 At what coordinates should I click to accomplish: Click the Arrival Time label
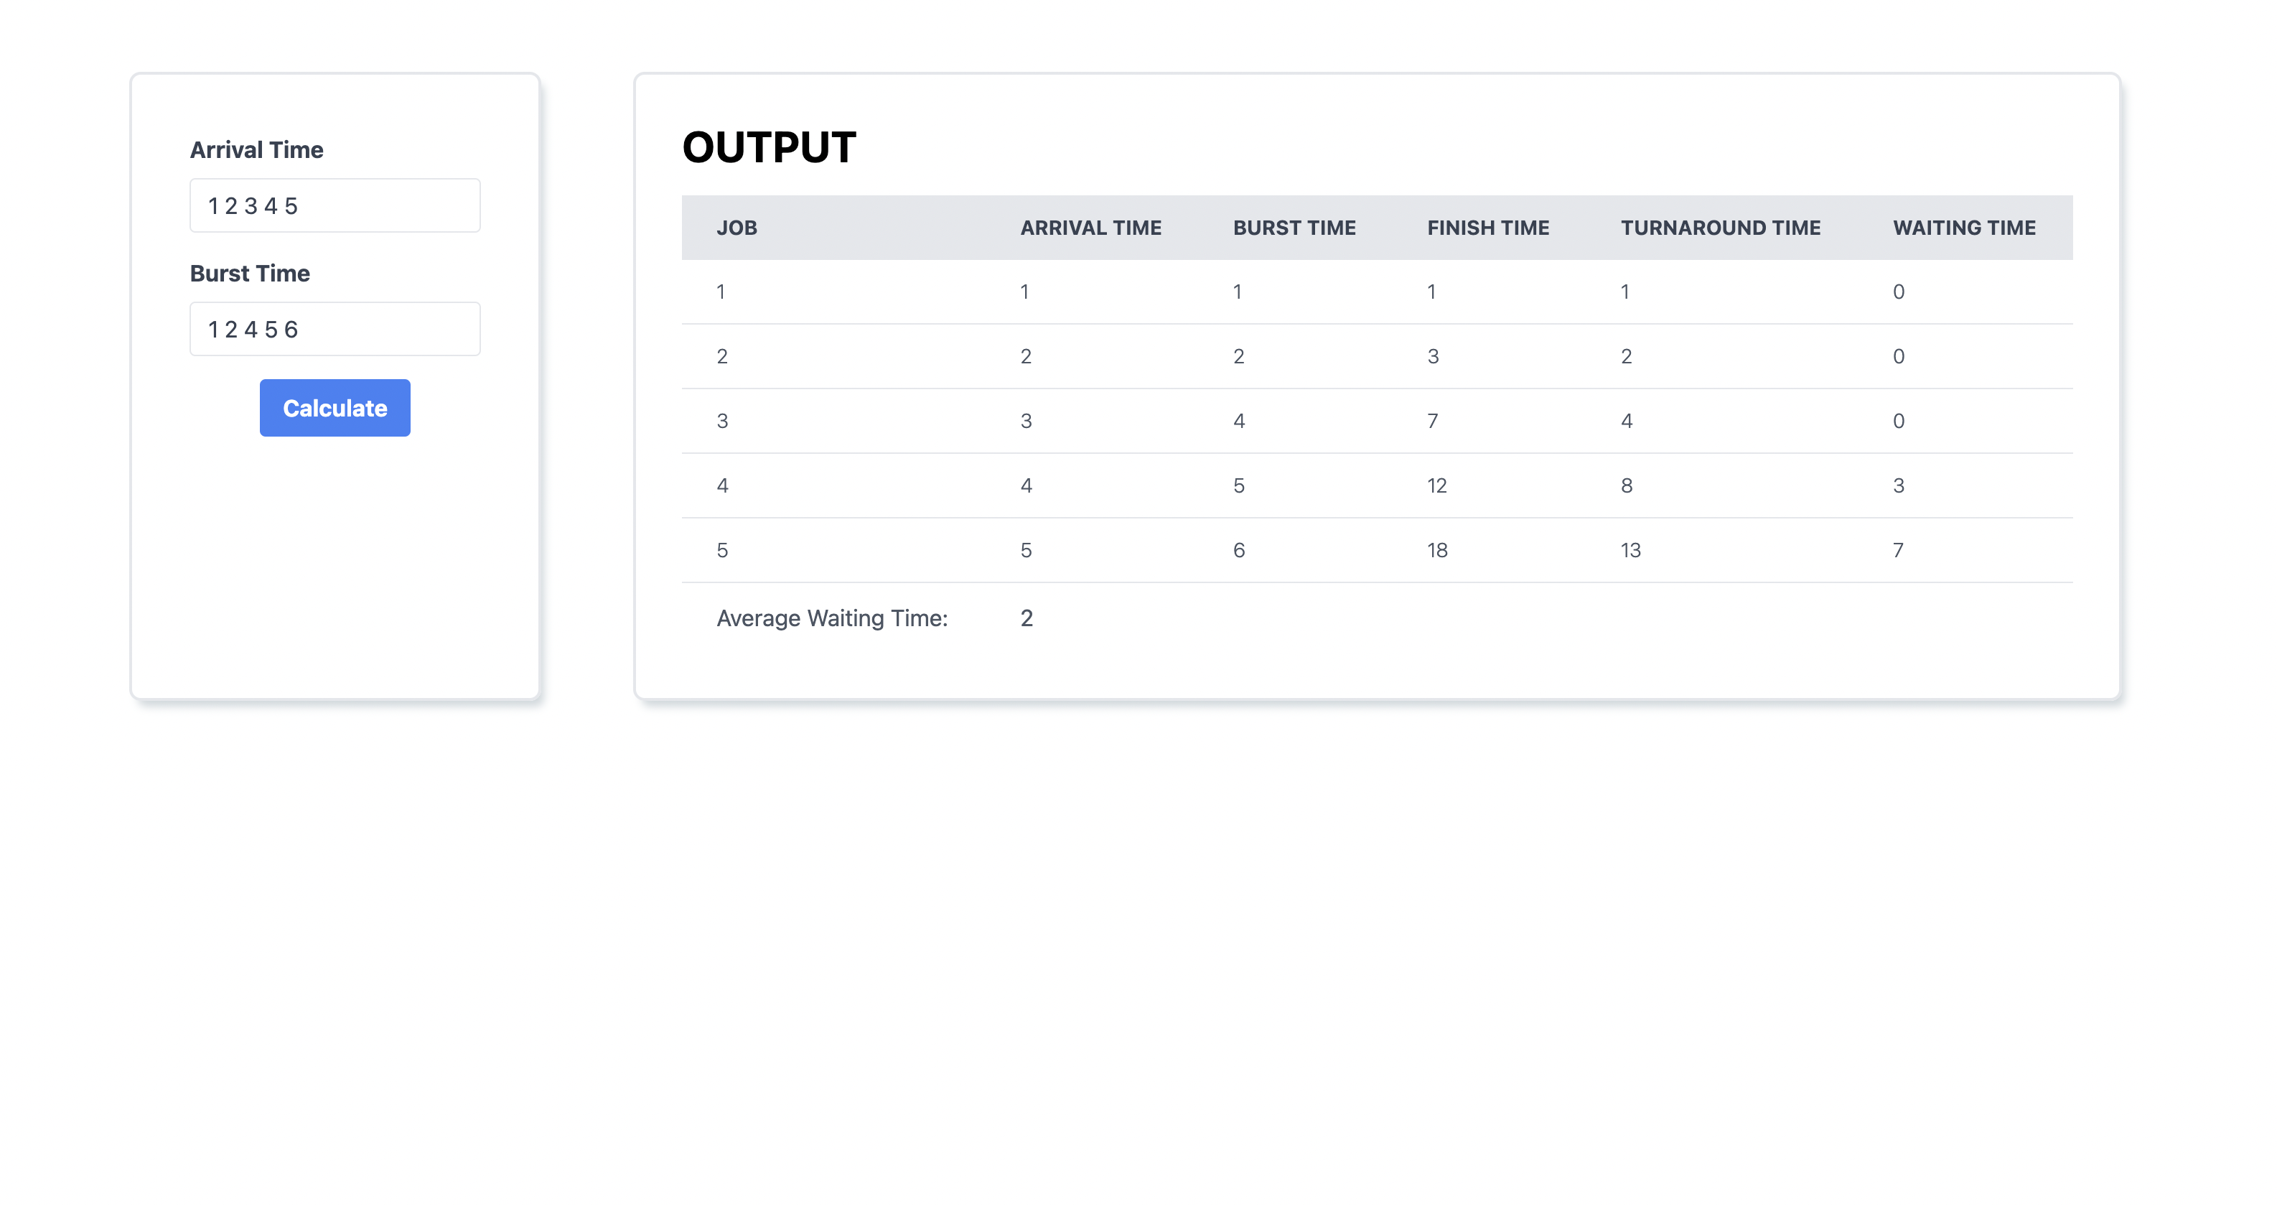click(x=256, y=149)
